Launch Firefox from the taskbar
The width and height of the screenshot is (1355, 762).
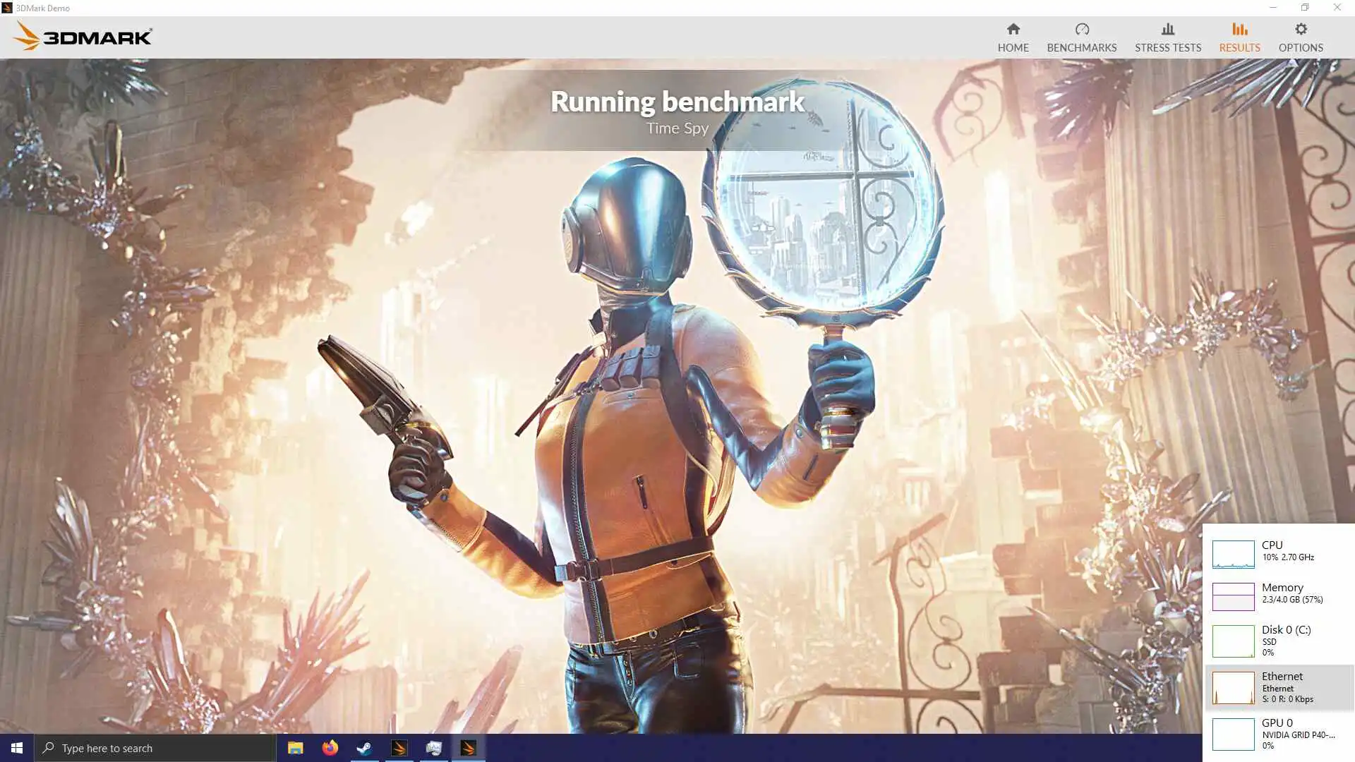click(x=330, y=748)
